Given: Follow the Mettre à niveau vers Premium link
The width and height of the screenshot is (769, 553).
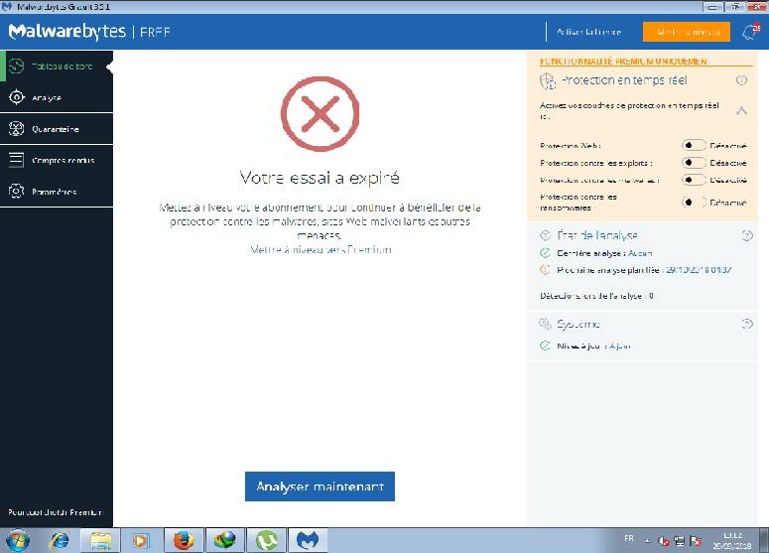Looking at the screenshot, I should 321,250.
